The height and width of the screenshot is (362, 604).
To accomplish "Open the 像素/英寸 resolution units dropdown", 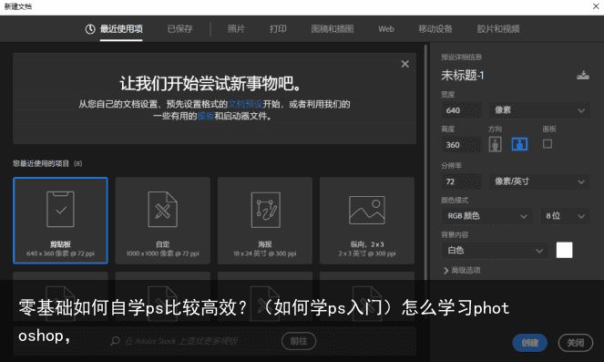I will pyautogui.click(x=539, y=181).
